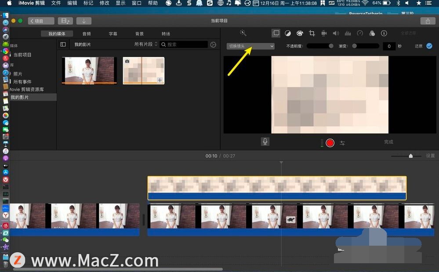Click the timeline playhead marker
The width and height of the screenshot is (439, 272).
(281, 162)
